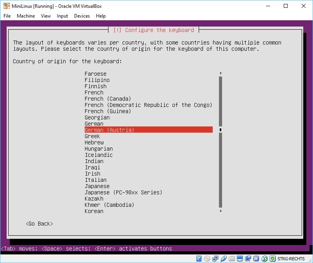The width and height of the screenshot is (313, 263).
Task: Open the shared folders status icon
Action: click(232, 258)
